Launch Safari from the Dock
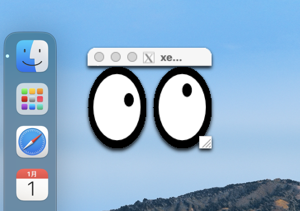 click(32, 142)
